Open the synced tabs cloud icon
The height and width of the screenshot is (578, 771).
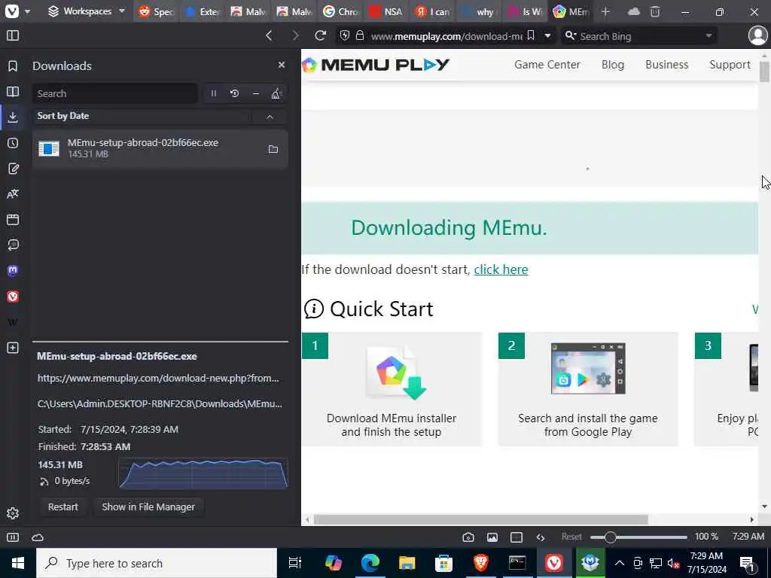pos(634,11)
